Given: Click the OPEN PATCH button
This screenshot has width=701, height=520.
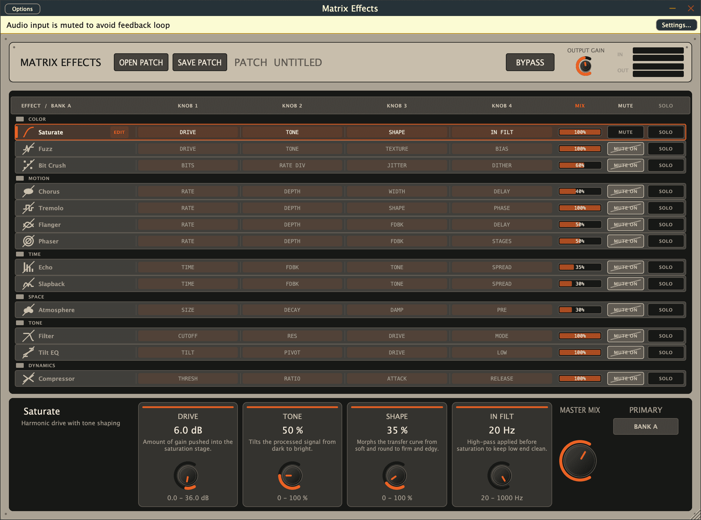Looking at the screenshot, I should point(141,62).
